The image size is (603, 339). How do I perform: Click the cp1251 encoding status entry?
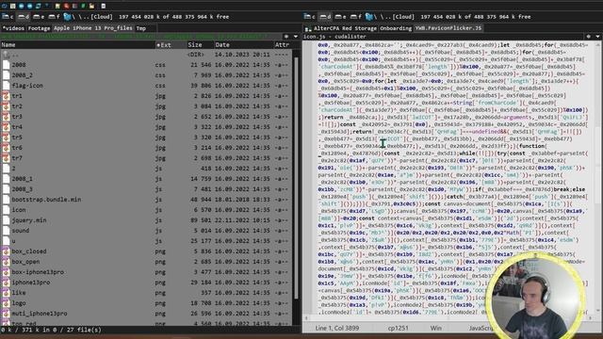click(398, 329)
